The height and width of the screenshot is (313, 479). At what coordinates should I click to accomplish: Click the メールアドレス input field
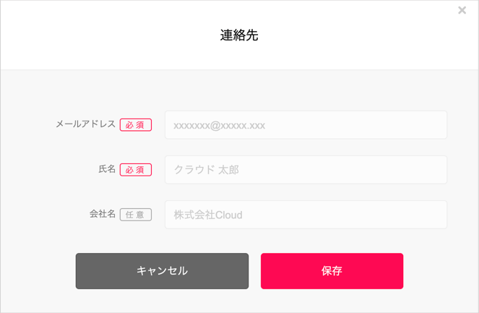point(306,125)
